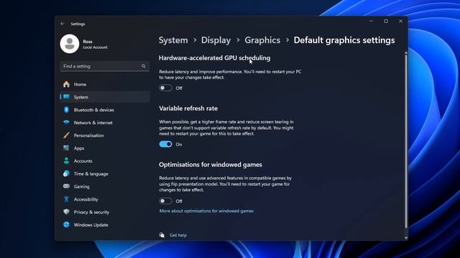
Task: Click the Default graphics settings title
Action: pyautogui.click(x=344, y=40)
